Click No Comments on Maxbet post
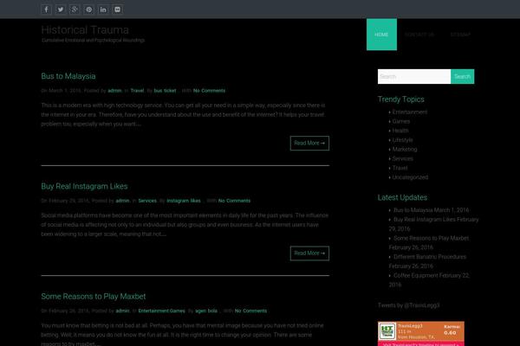The width and height of the screenshot is (520, 346). 250,311
